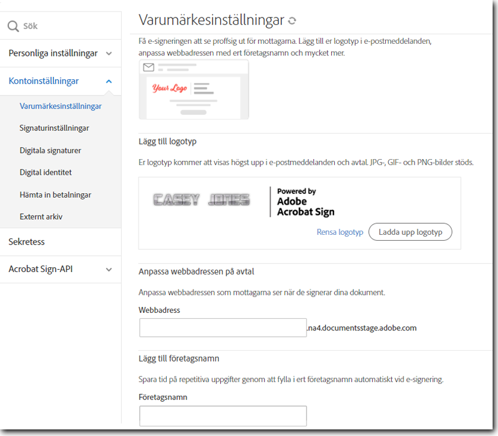Open the Sekretess section
Screen dimensions: 498x436
[x=26, y=242]
